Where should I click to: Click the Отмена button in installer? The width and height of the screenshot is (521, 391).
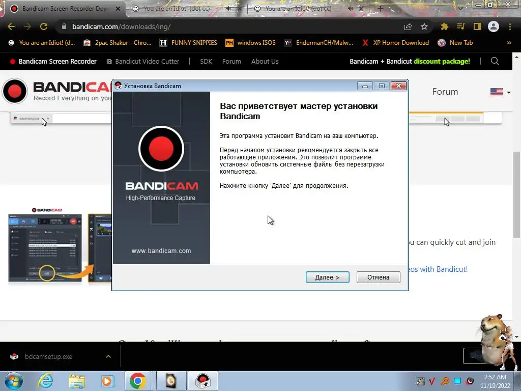(378, 277)
